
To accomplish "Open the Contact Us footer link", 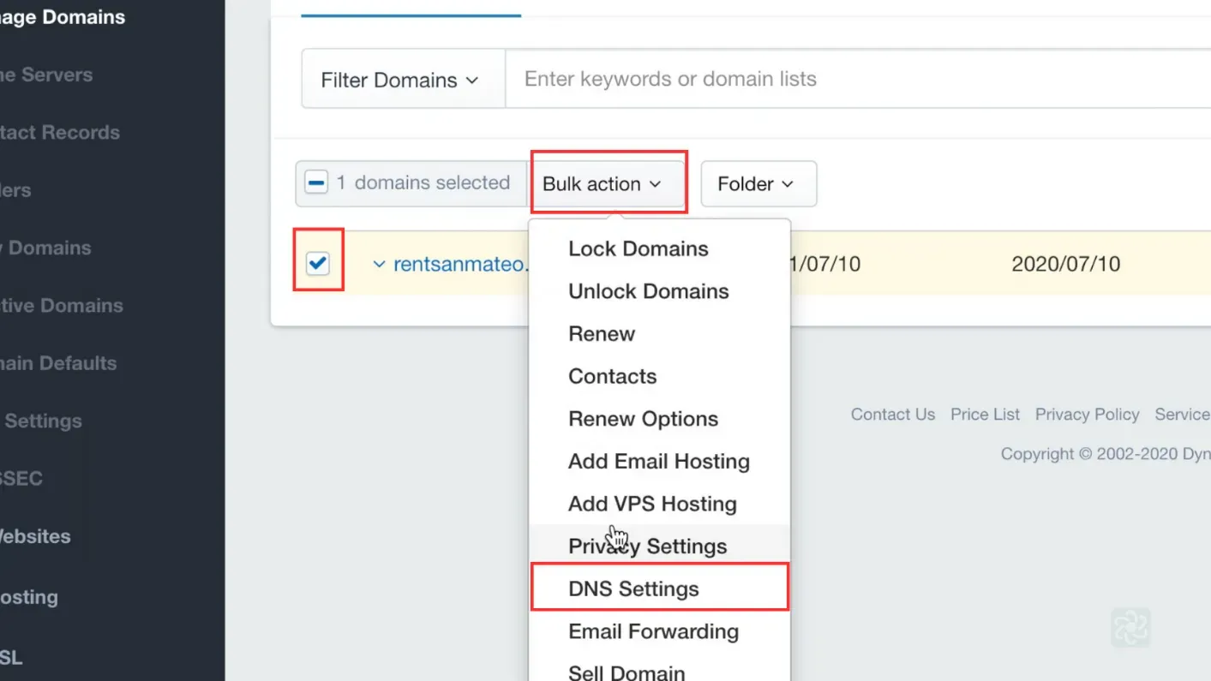I will pyautogui.click(x=893, y=415).
